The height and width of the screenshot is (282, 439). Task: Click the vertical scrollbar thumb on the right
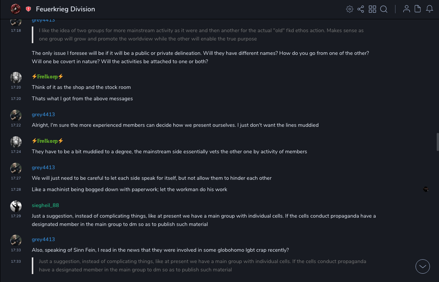(437, 142)
